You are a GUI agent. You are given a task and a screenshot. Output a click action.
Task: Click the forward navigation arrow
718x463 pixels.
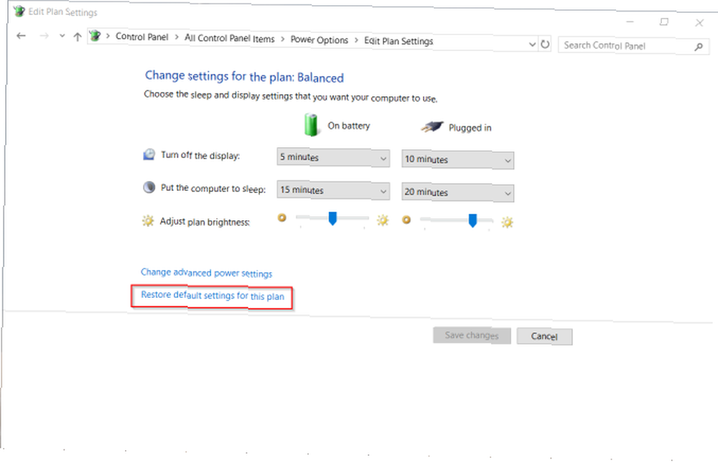click(44, 36)
